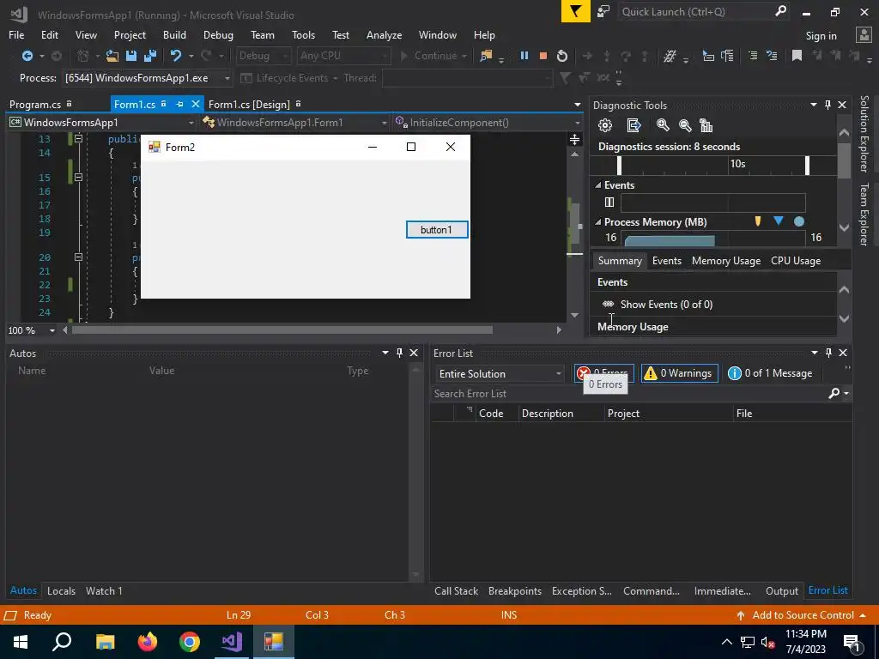Undo last action in toolbar

click(x=176, y=56)
